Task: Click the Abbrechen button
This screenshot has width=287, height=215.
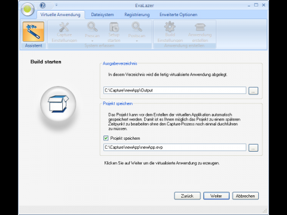Action: (245, 196)
